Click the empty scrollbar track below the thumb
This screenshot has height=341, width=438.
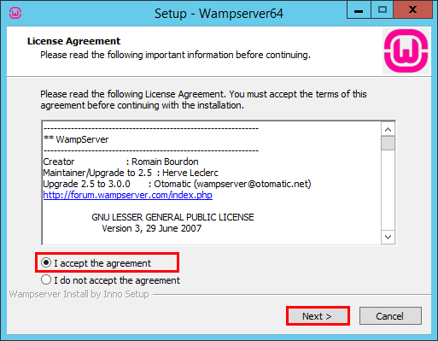(388, 190)
